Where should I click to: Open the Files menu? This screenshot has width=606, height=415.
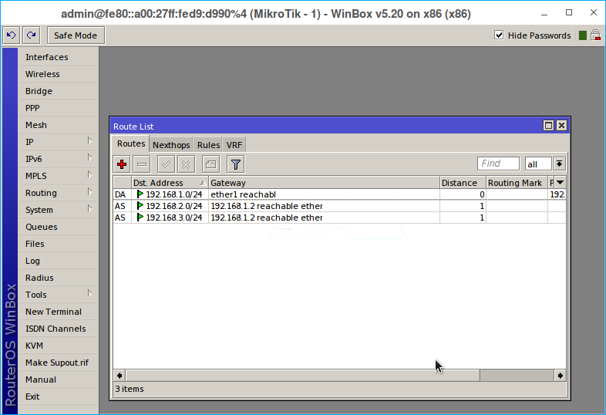59,244
